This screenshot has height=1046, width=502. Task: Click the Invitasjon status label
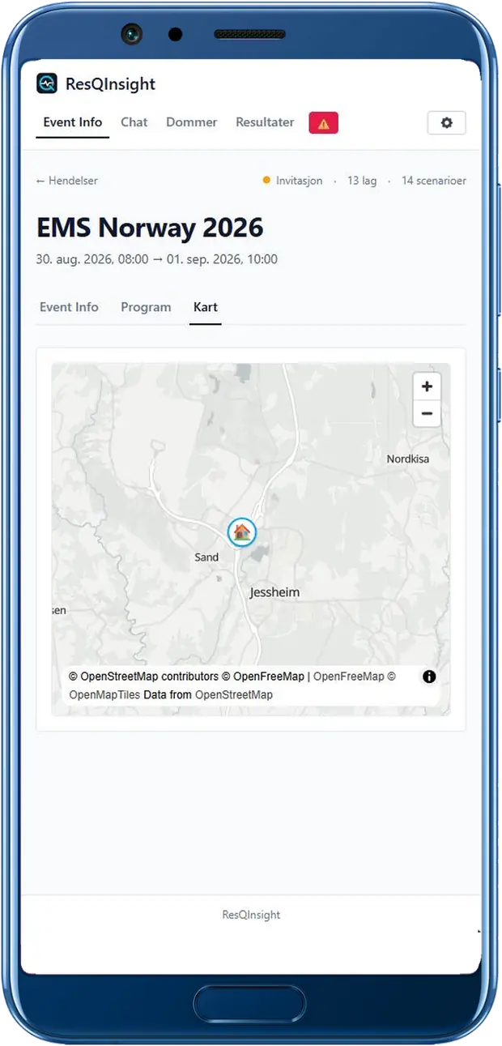point(299,181)
